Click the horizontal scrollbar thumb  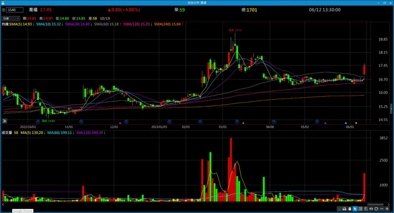[375, 205]
